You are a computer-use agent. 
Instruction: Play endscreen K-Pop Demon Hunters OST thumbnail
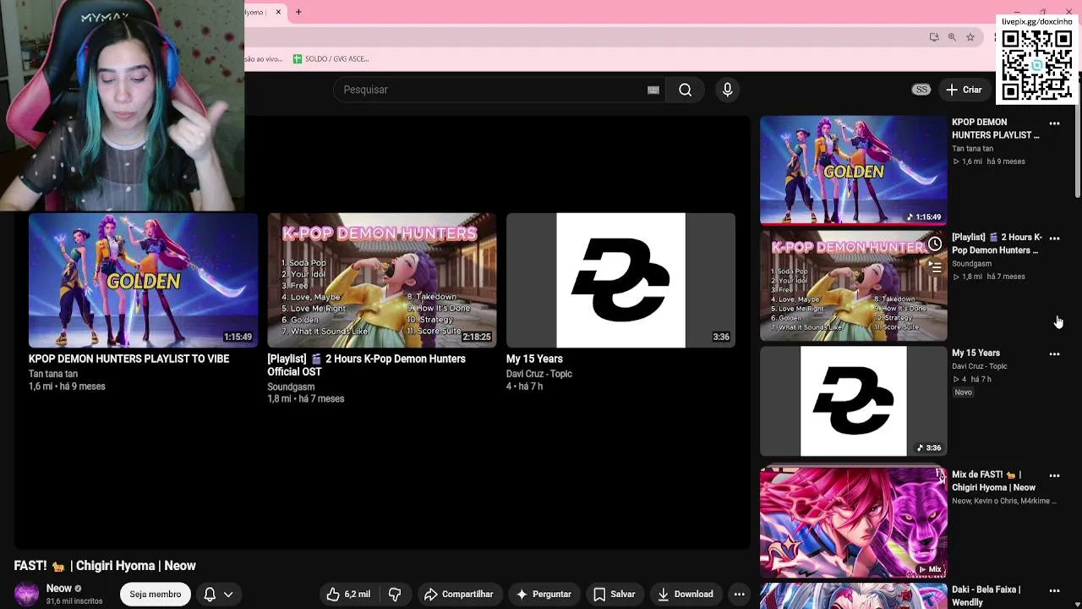tap(382, 280)
